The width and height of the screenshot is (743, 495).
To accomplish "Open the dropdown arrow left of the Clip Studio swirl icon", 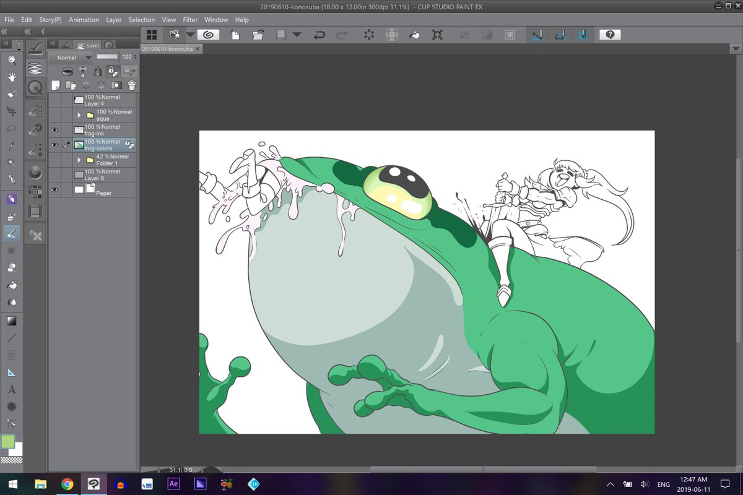I will click(191, 35).
